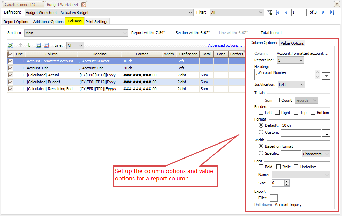
Task: Open the font Name dropdown
Action: 301,175
